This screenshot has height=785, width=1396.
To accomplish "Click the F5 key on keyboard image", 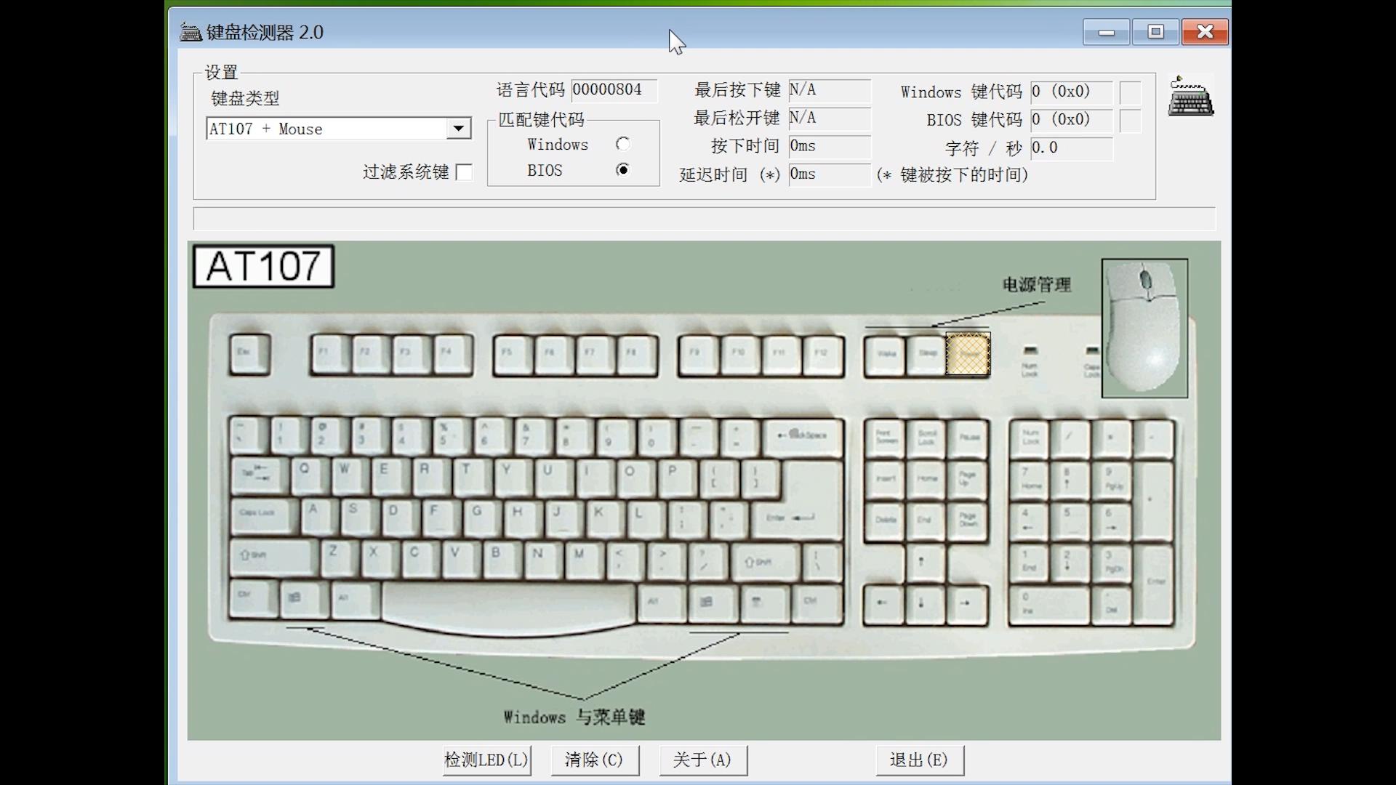I will click(513, 354).
